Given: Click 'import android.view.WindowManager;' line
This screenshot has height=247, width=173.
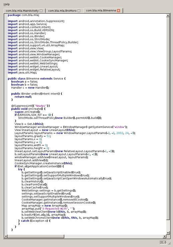Looking at the screenshot, I should (x=34, y=54).
